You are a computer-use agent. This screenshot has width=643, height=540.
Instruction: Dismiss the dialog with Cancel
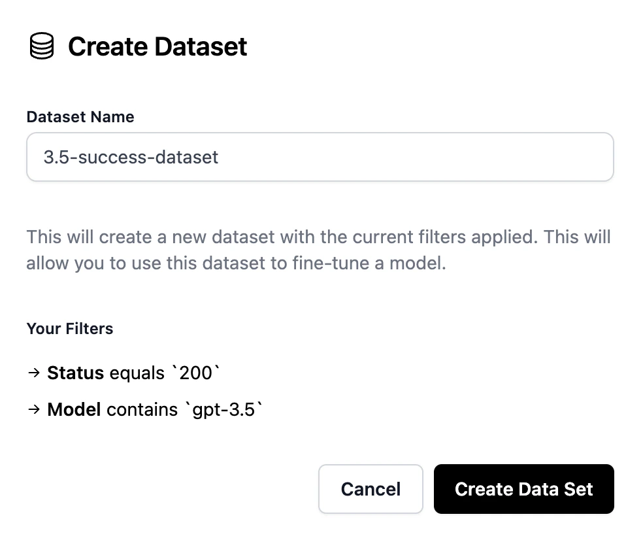[x=371, y=489]
